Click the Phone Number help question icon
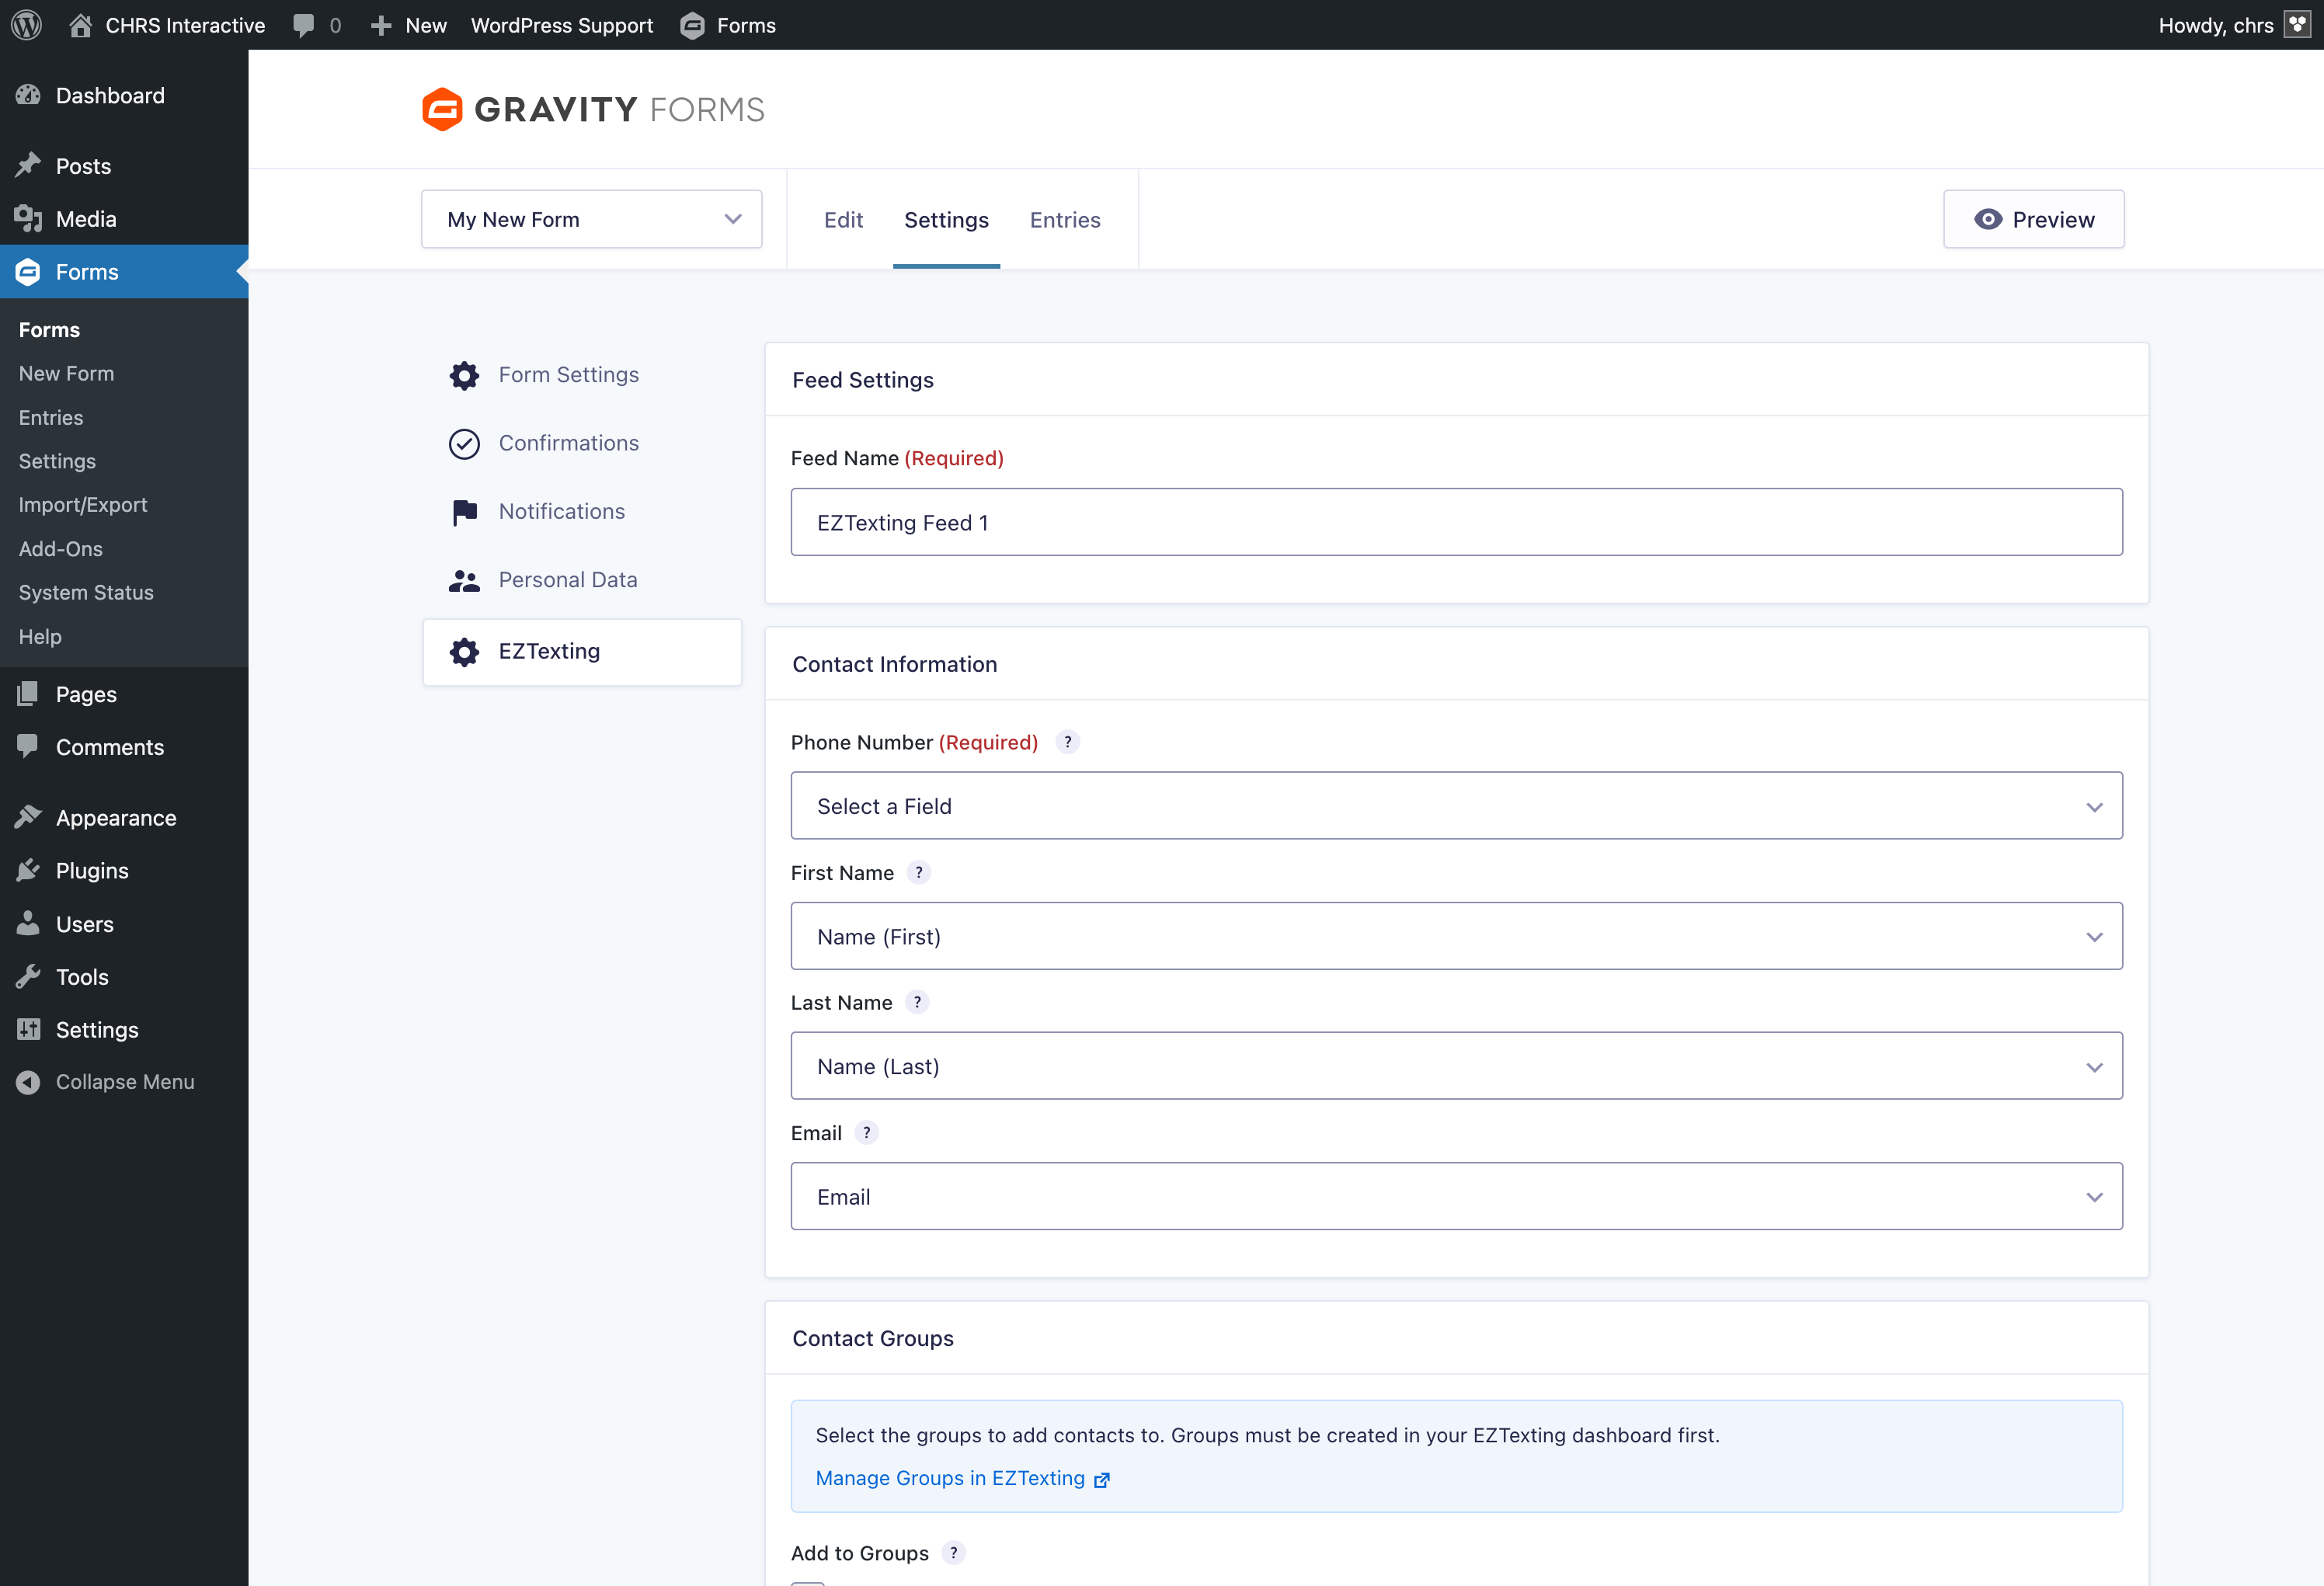This screenshot has width=2324, height=1586. click(1068, 742)
